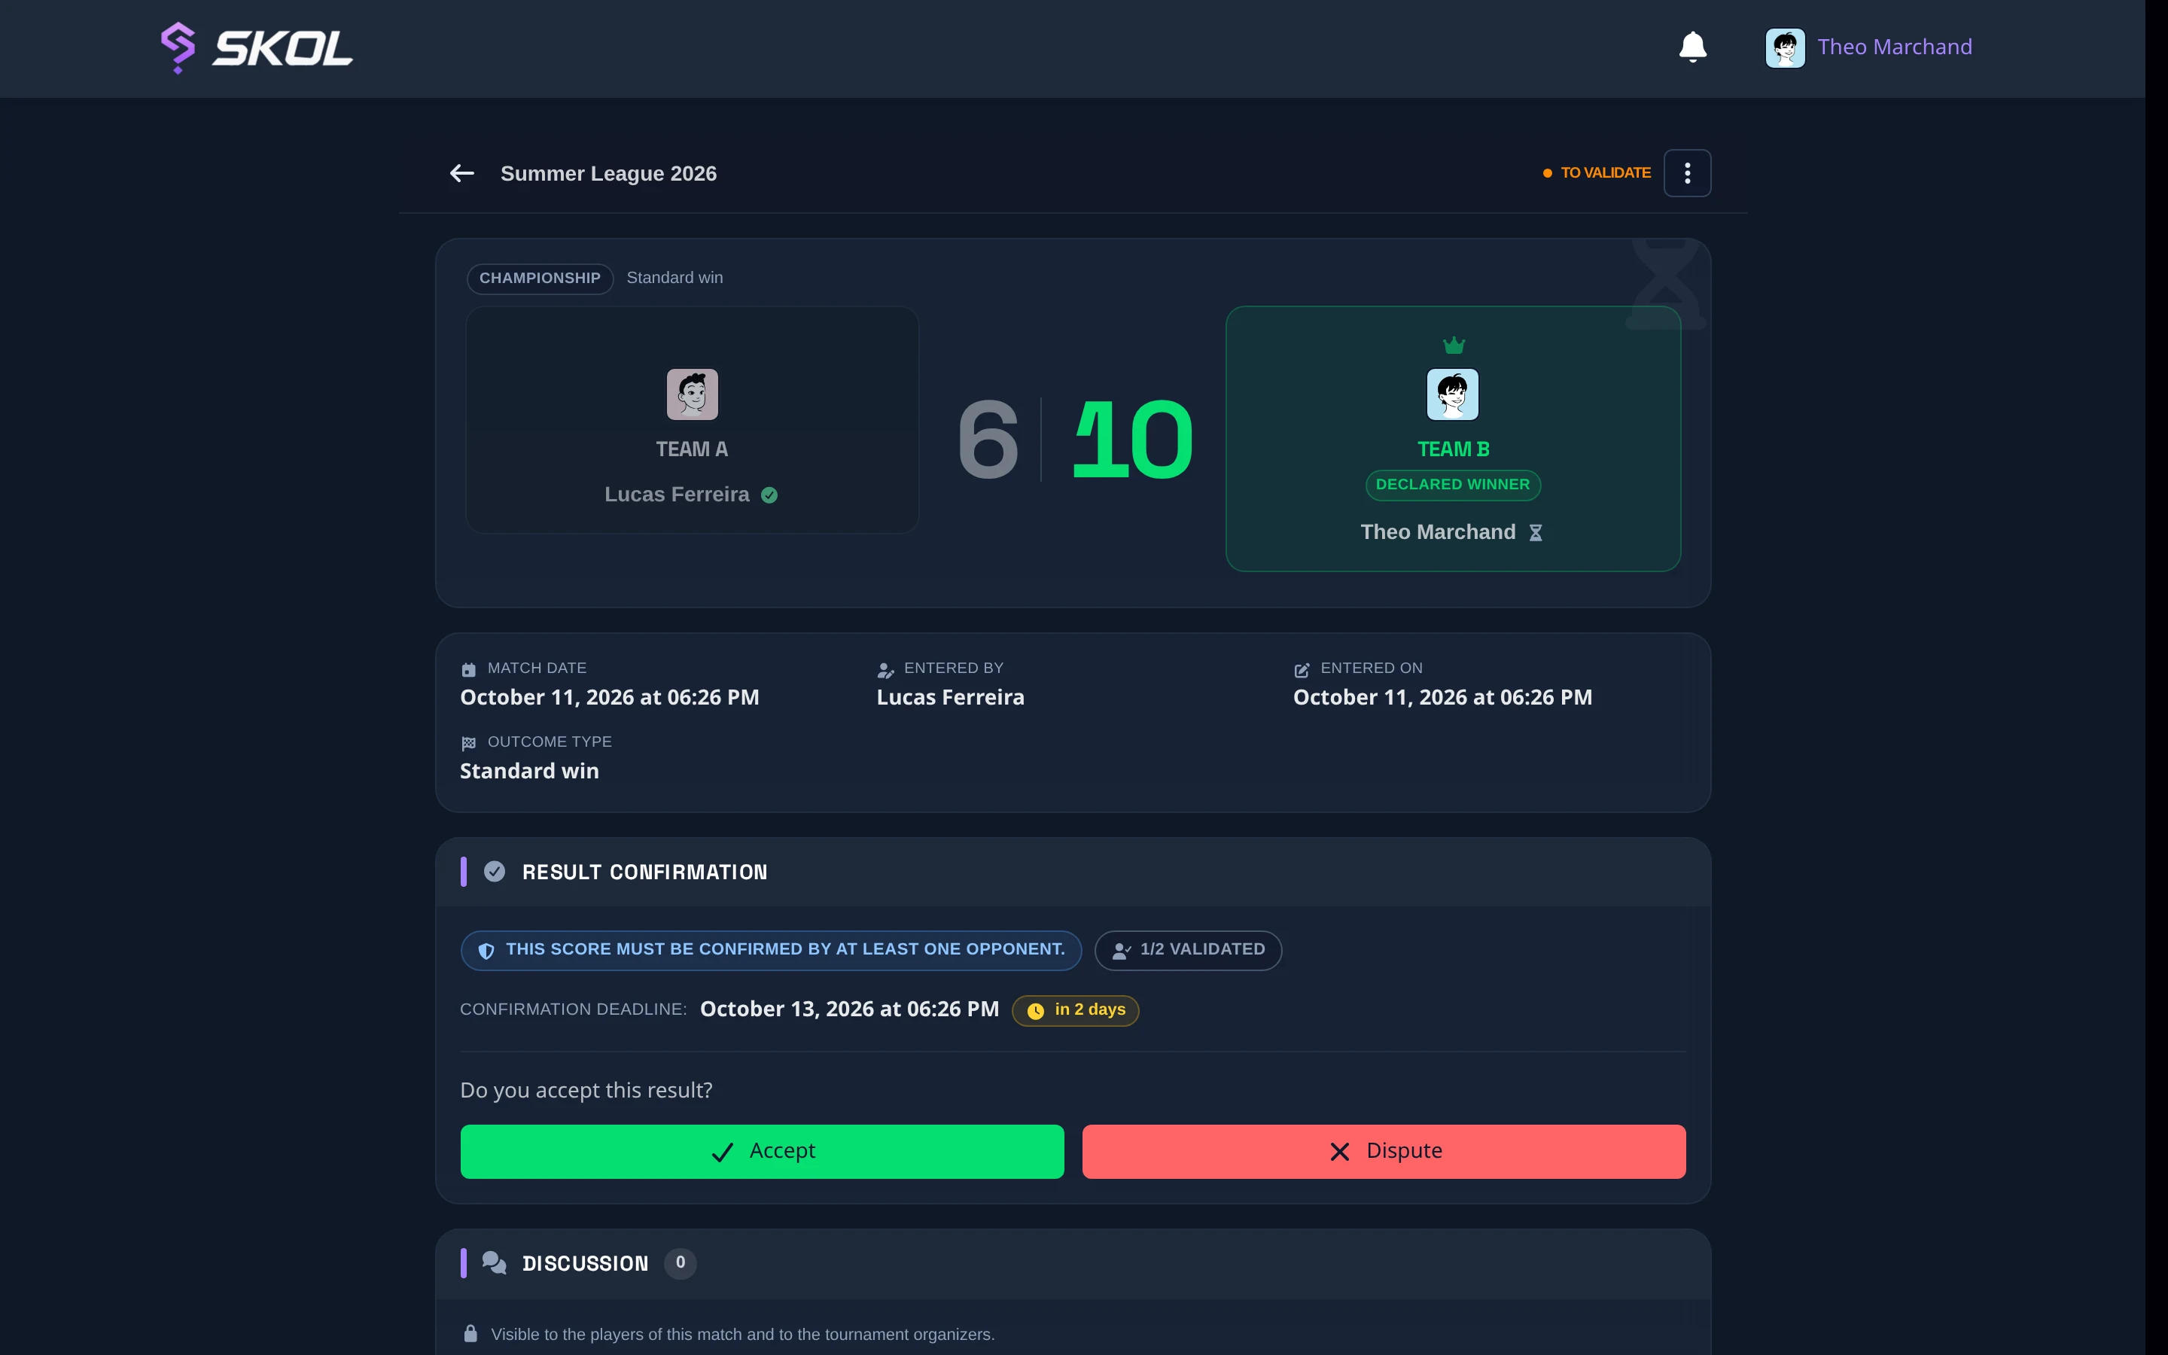Dispute the match result
This screenshot has height=1355, width=2168.
tap(1383, 1151)
